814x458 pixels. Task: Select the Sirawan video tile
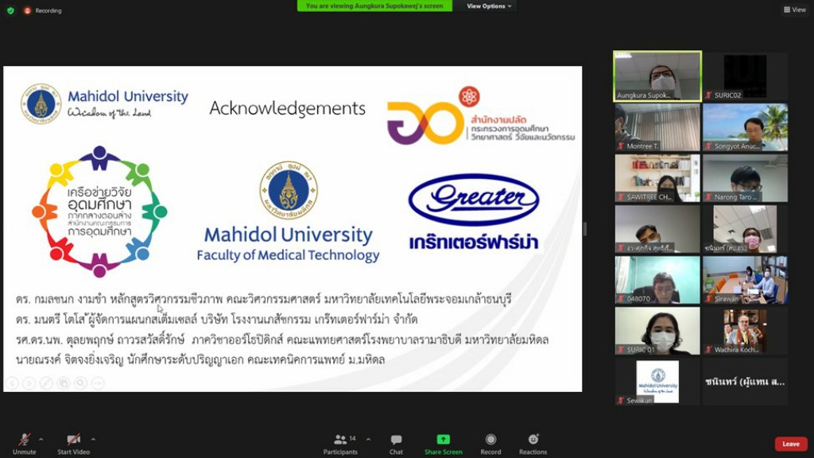[745, 281]
